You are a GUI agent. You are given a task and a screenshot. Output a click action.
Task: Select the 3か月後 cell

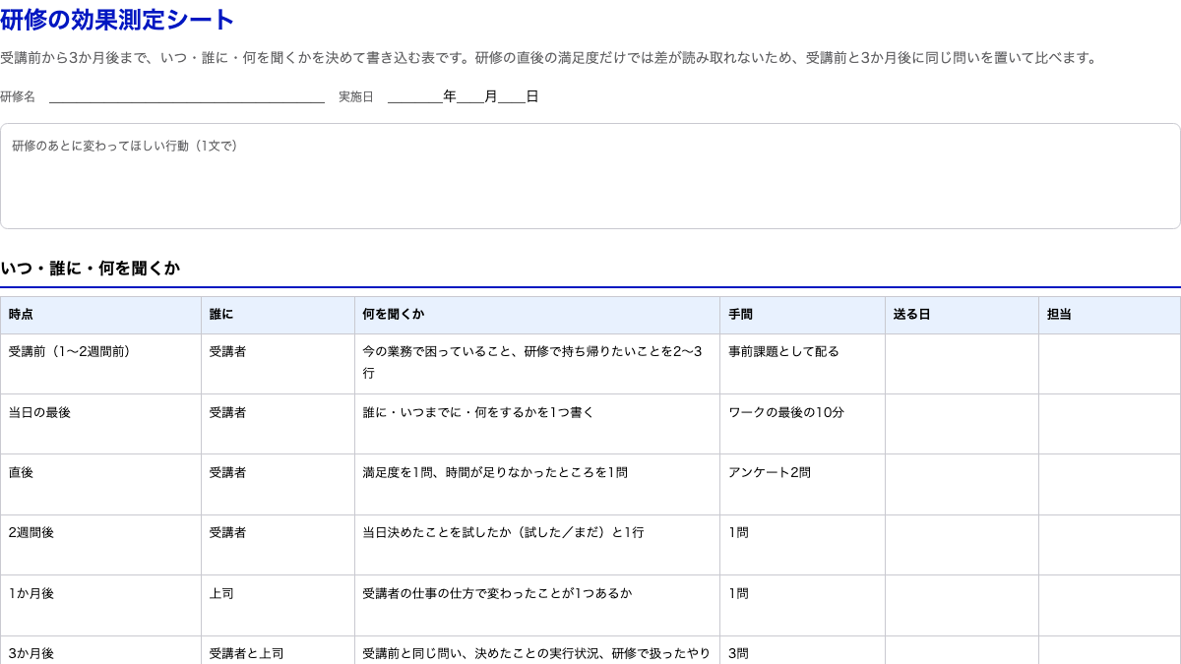click(101, 651)
